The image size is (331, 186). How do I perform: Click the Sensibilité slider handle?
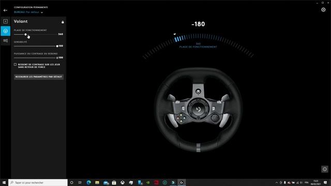click(57, 46)
